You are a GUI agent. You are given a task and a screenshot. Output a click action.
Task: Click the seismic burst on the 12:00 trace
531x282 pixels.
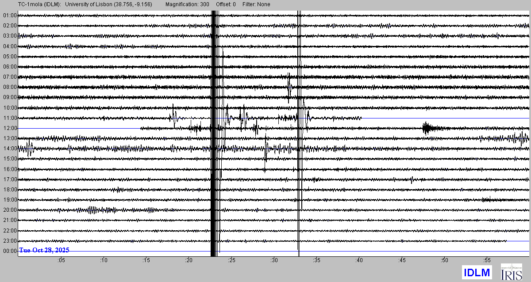pyautogui.click(x=428, y=128)
